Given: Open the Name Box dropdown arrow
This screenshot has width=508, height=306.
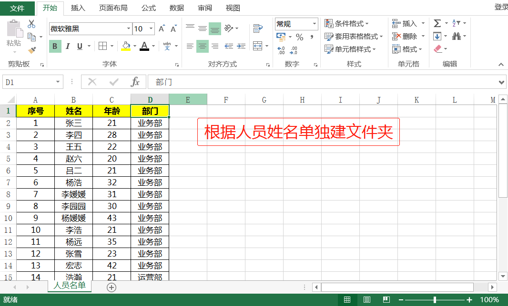Looking at the screenshot, I should [58, 82].
